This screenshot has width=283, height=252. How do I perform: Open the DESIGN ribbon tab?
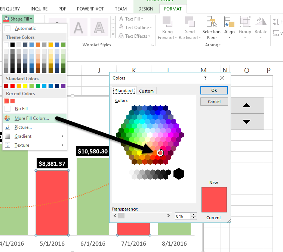pos(145,9)
